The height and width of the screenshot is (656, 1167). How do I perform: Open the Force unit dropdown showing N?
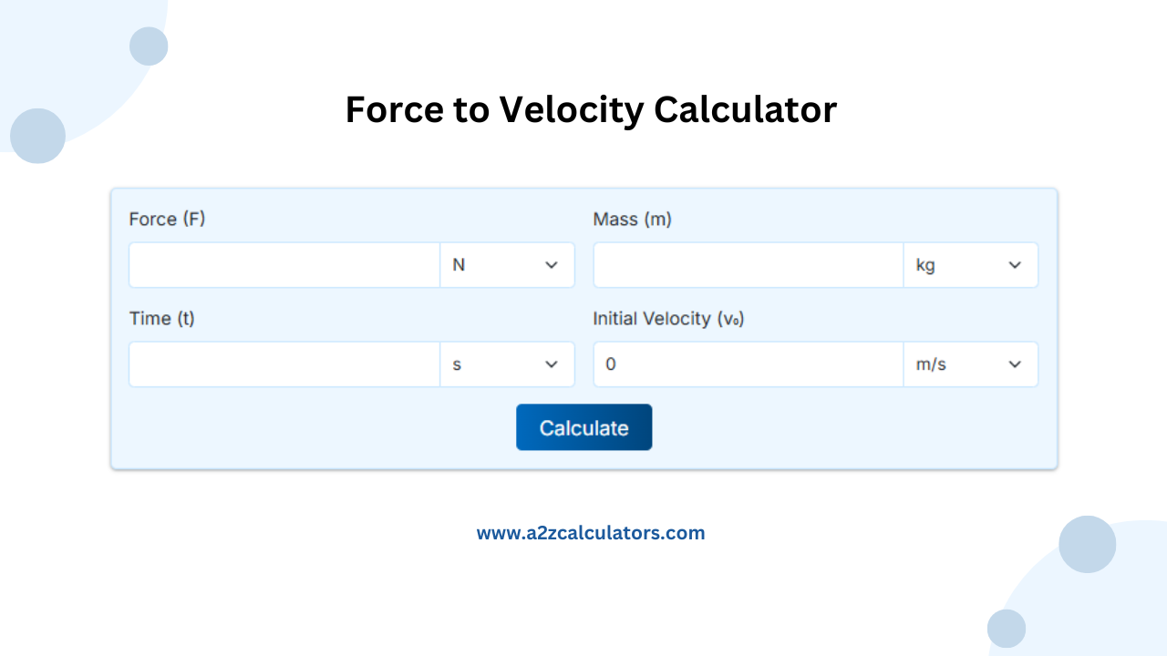[x=507, y=265]
